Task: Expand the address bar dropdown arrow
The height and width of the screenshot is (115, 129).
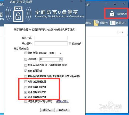Action: pyautogui.click(x=118, y=32)
